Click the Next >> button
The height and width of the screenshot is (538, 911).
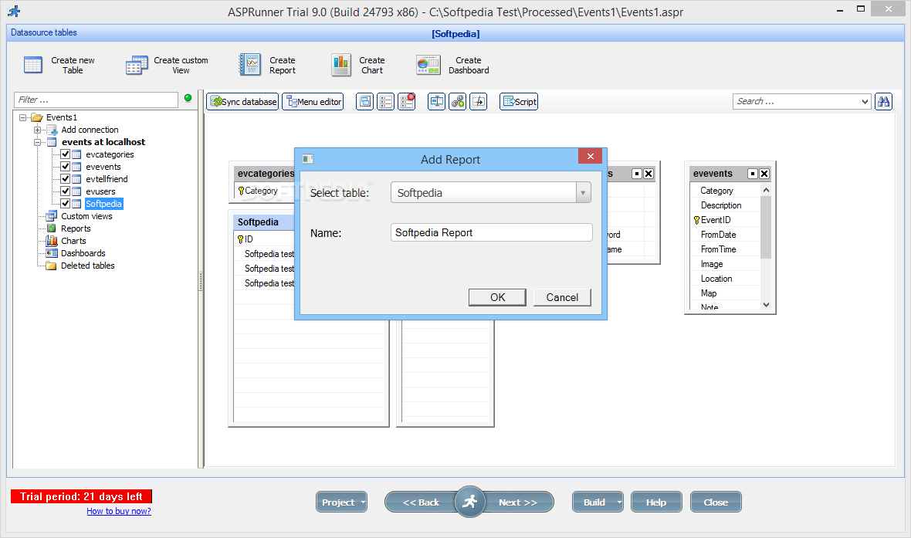pyautogui.click(x=518, y=502)
